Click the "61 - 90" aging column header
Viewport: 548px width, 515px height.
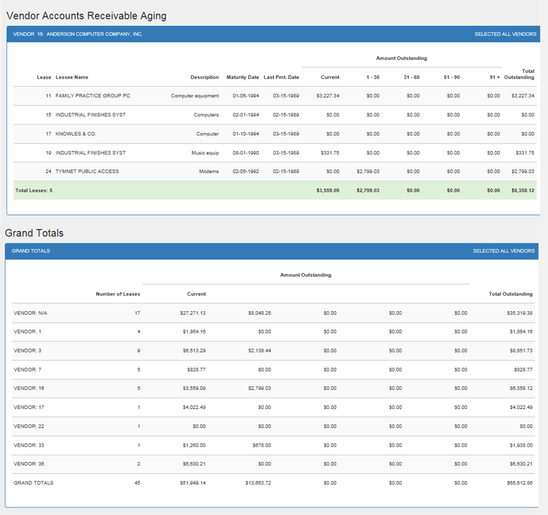pos(452,77)
